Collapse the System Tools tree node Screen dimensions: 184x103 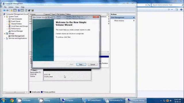point(5,17)
